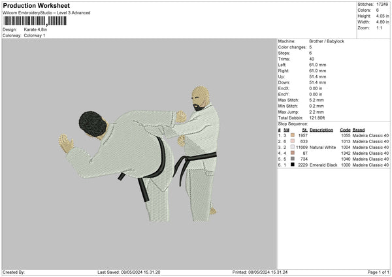Click the 'Page 1 of 1' footer text
The width and height of the screenshot is (392, 277).
click(x=378, y=272)
